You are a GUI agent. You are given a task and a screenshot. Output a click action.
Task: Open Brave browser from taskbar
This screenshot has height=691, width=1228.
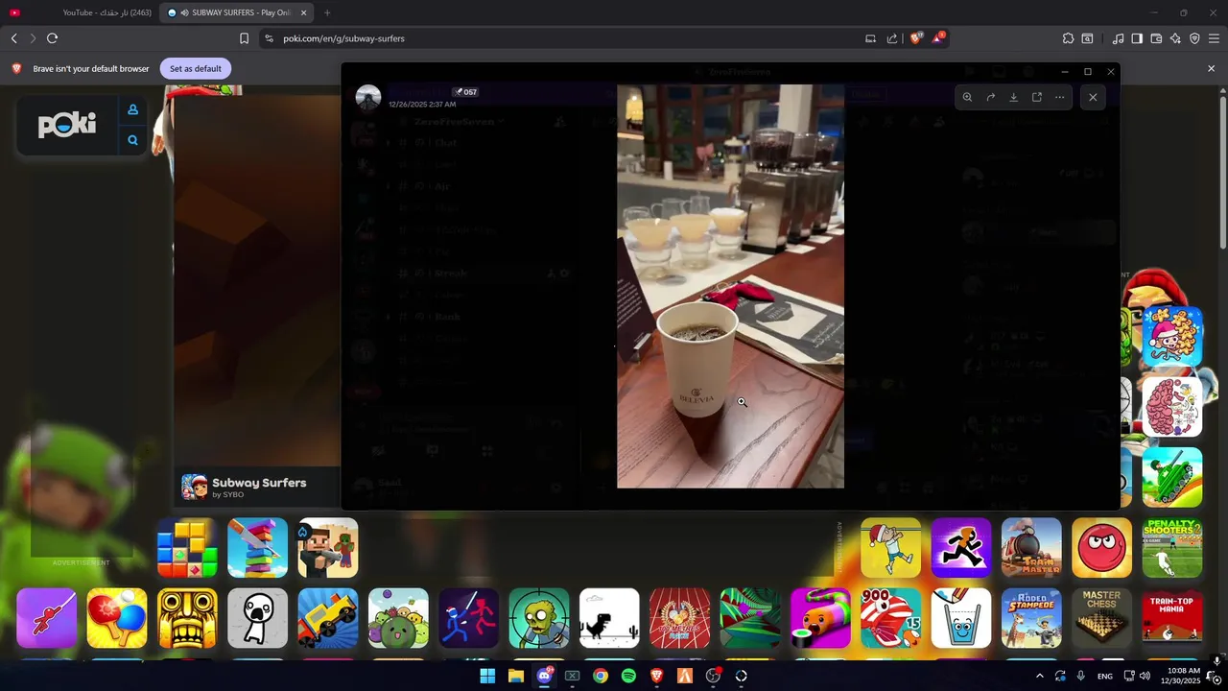click(x=656, y=676)
